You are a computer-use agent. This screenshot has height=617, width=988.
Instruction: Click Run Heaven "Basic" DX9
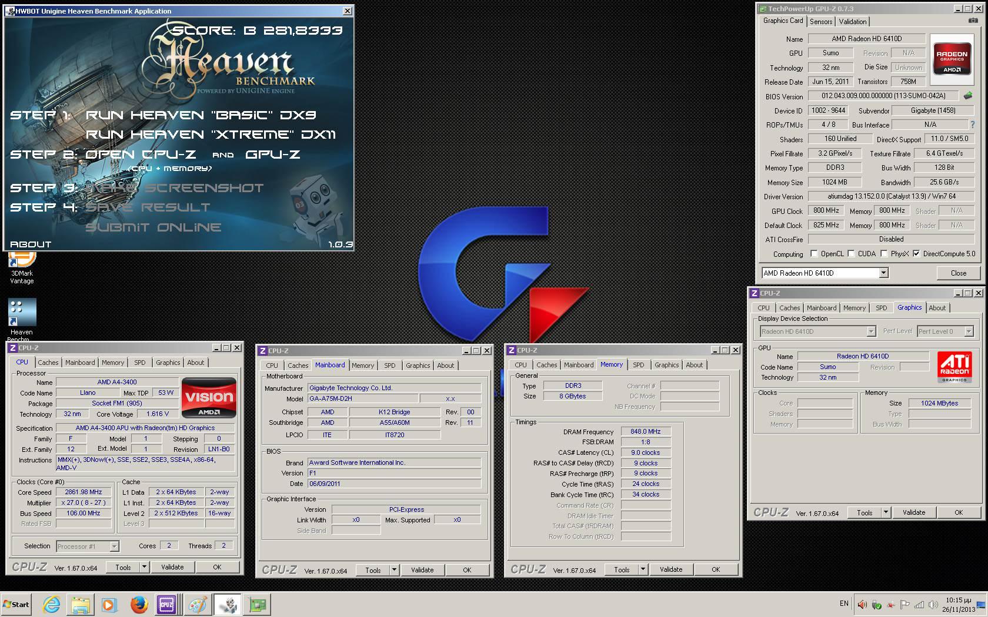[201, 115]
